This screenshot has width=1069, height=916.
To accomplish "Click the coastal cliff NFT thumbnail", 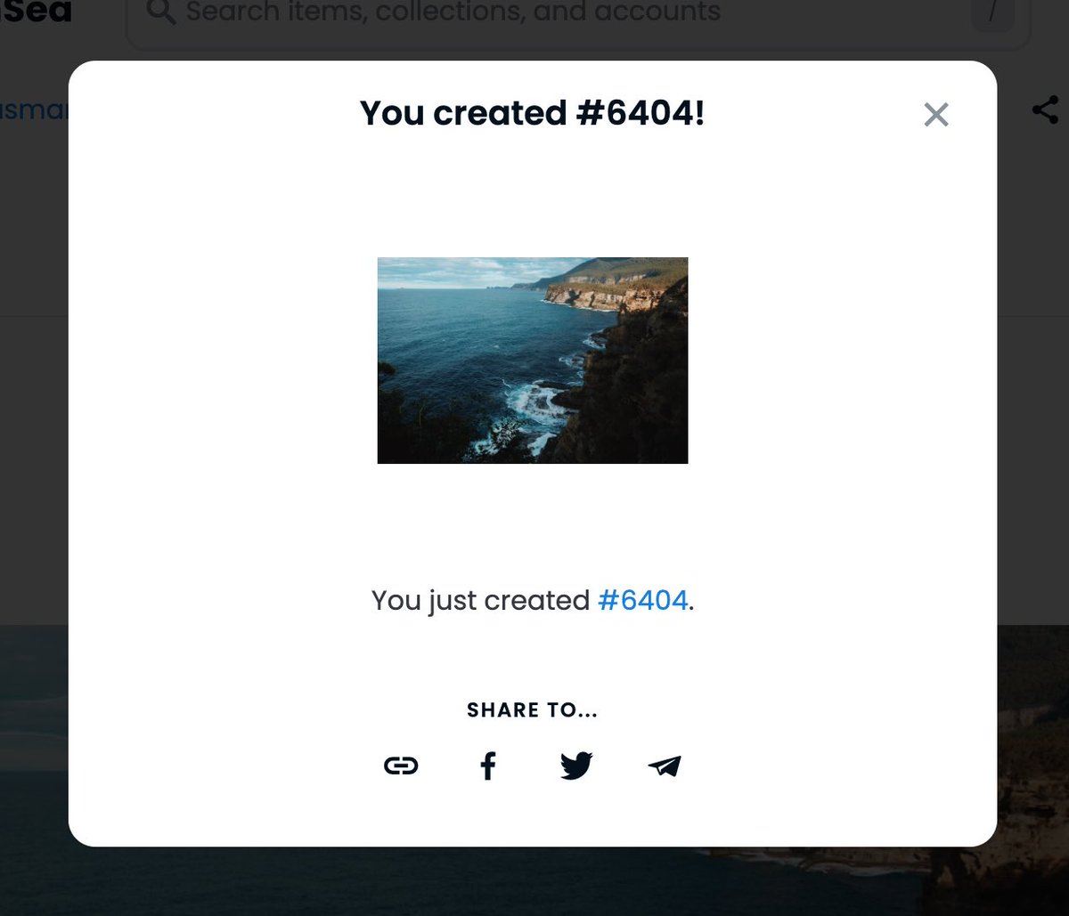I will pyautogui.click(x=533, y=361).
